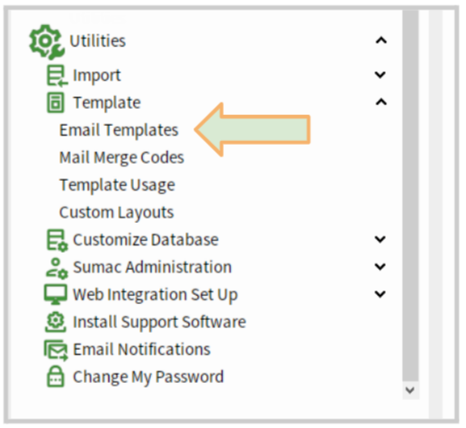Click the Web Integration monitor icon
Image resolution: width=466 pixels, height=428 pixels.
point(56,295)
